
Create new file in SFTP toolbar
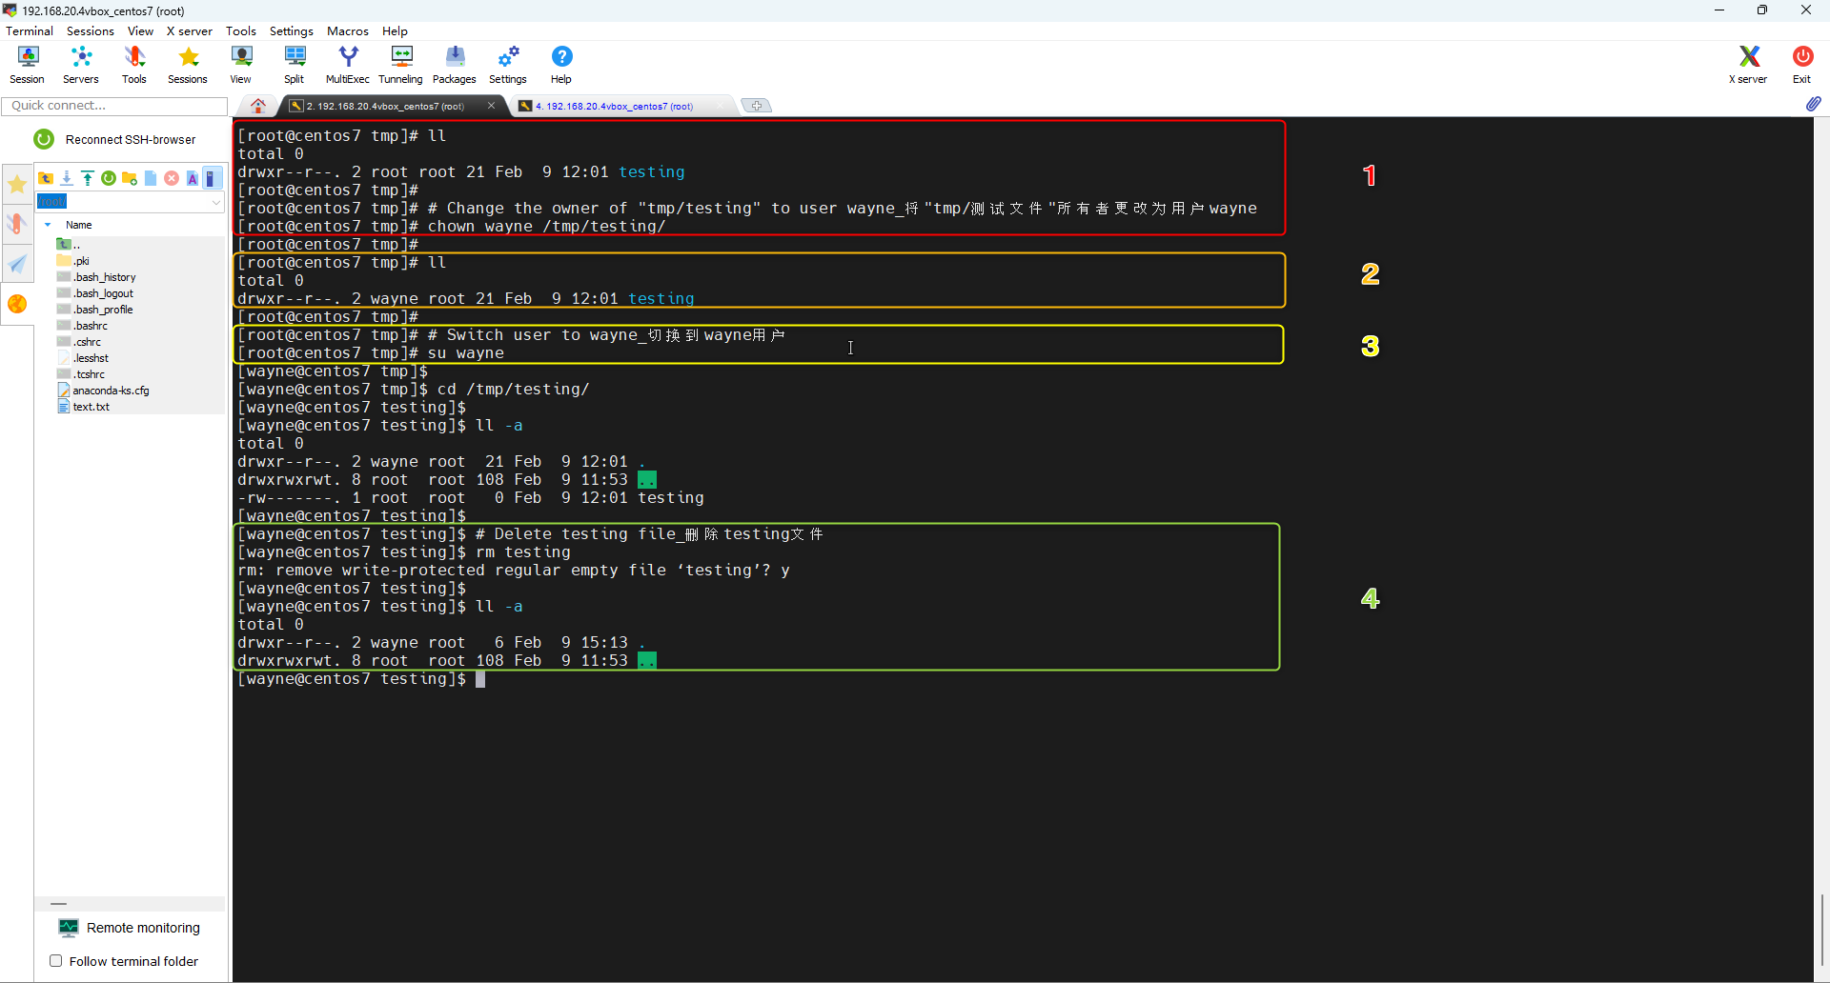click(151, 178)
